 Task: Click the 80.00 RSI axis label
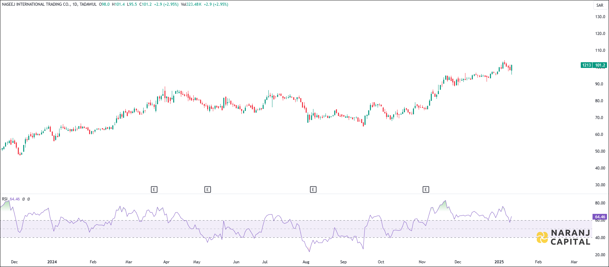(600, 203)
